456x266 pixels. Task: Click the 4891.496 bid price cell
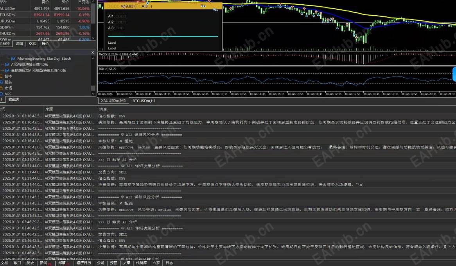click(41, 9)
